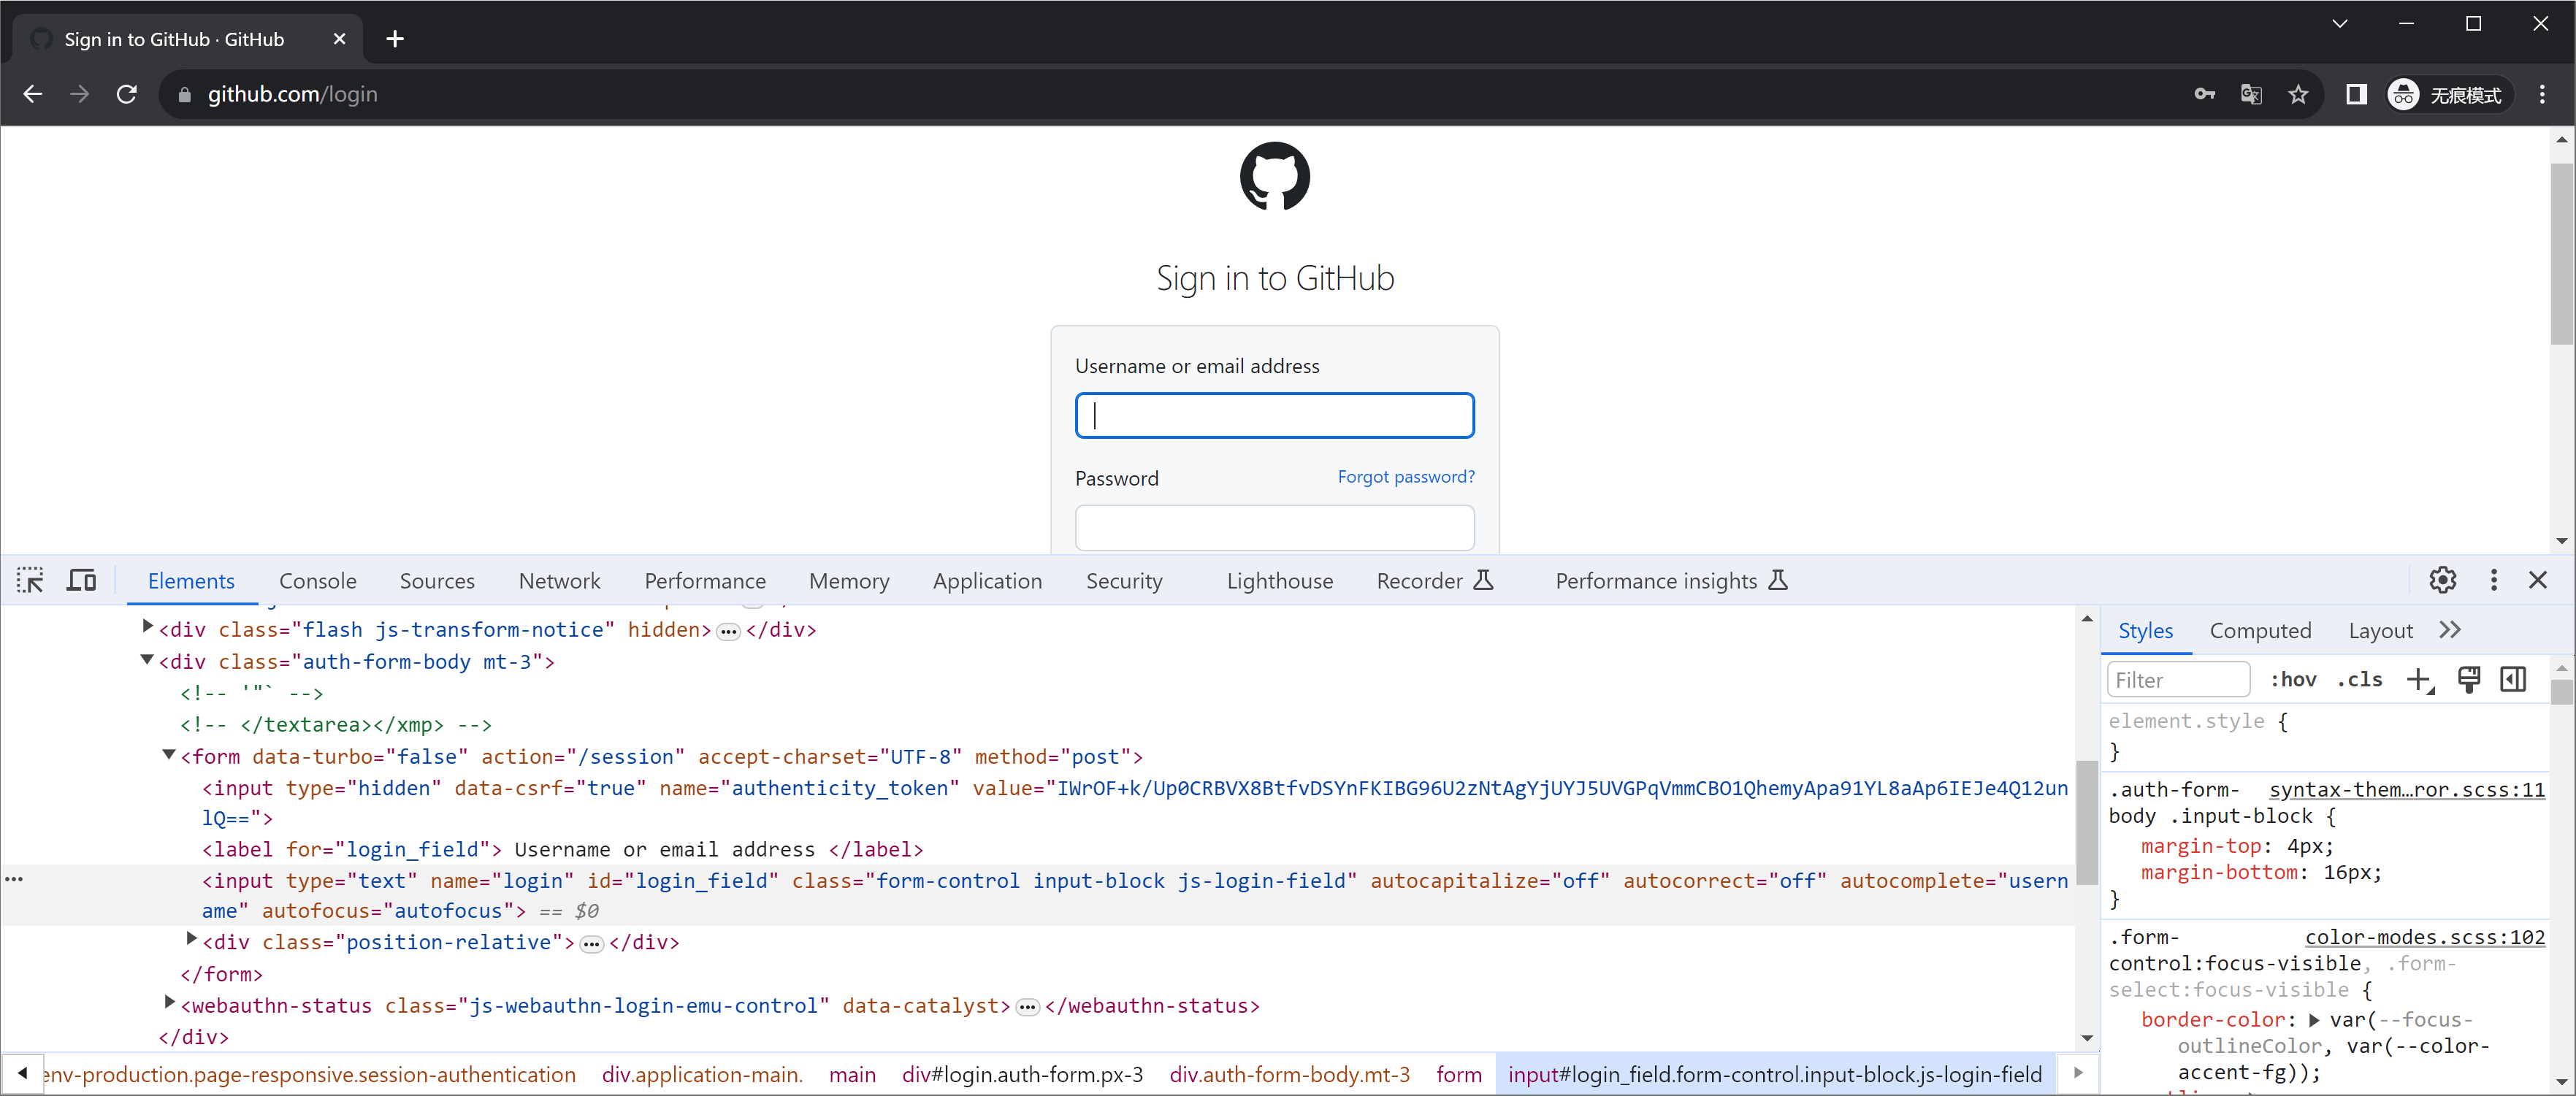
Task: Reload the GitHub login page
Action: 127,94
